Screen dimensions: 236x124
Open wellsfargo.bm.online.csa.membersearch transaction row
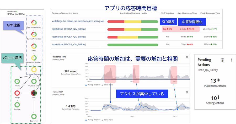(78, 21)
